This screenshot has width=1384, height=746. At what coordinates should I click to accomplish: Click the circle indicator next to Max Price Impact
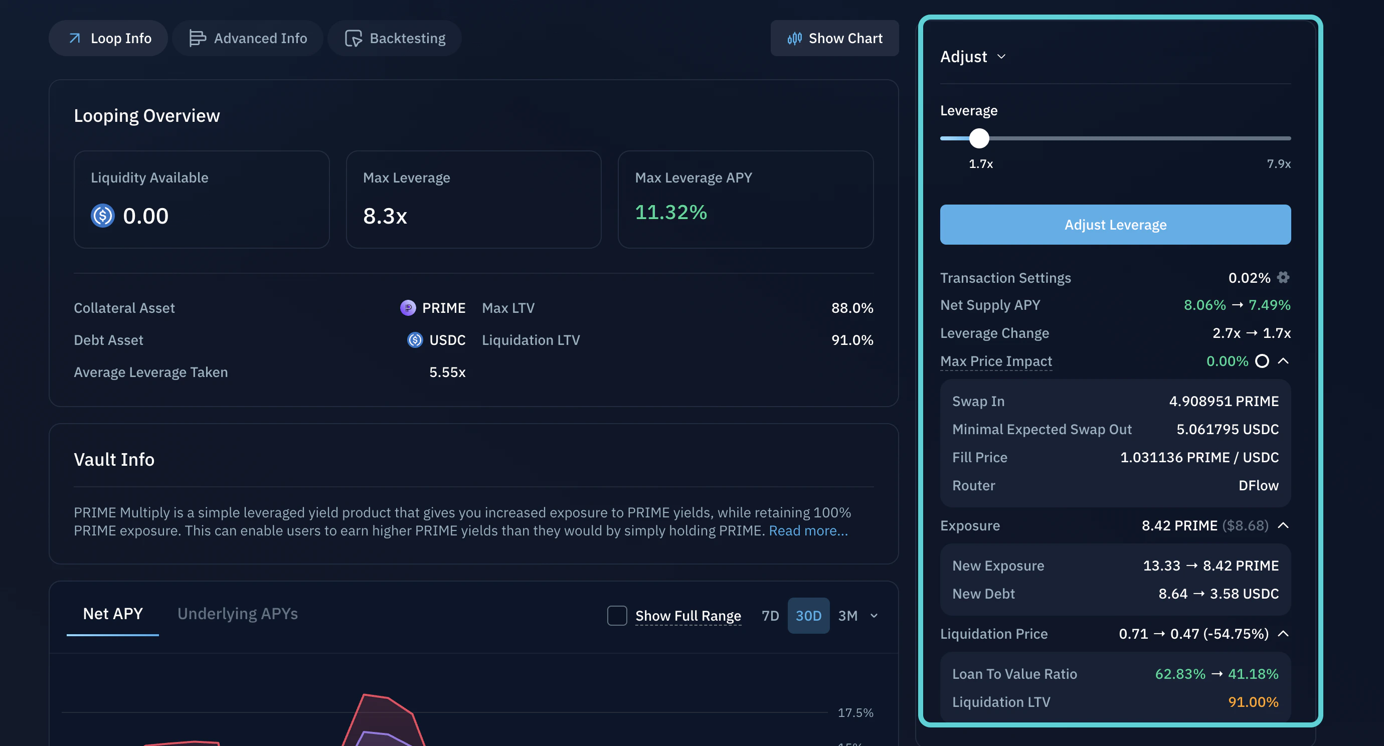coord(1262,361)
